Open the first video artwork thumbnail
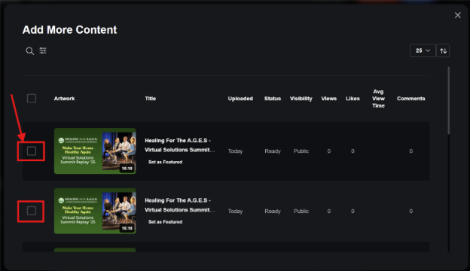470x271 pixels. point(95,151)
